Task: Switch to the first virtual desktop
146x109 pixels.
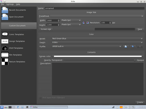Action: [10, 107]
